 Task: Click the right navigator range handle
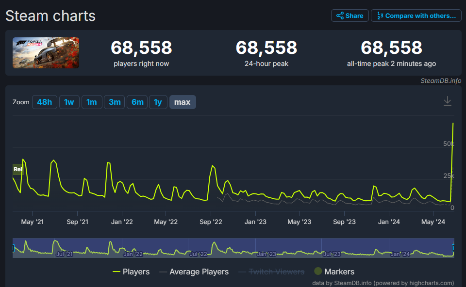tap(453, 248)
